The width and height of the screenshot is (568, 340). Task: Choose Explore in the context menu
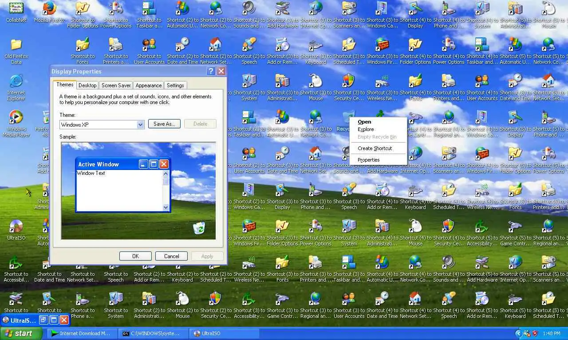[378, 129]
